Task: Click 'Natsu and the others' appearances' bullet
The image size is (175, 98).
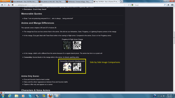Action: pos(46,82)
